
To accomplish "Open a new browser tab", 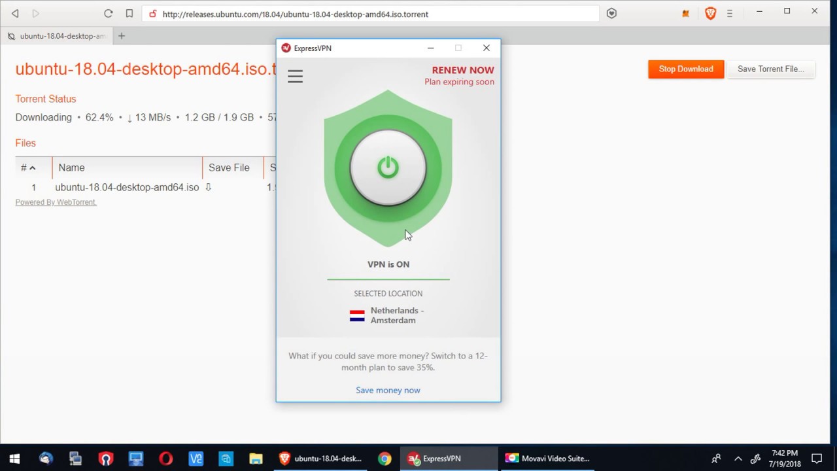I will pyautogui.click(x=122, y=36).
